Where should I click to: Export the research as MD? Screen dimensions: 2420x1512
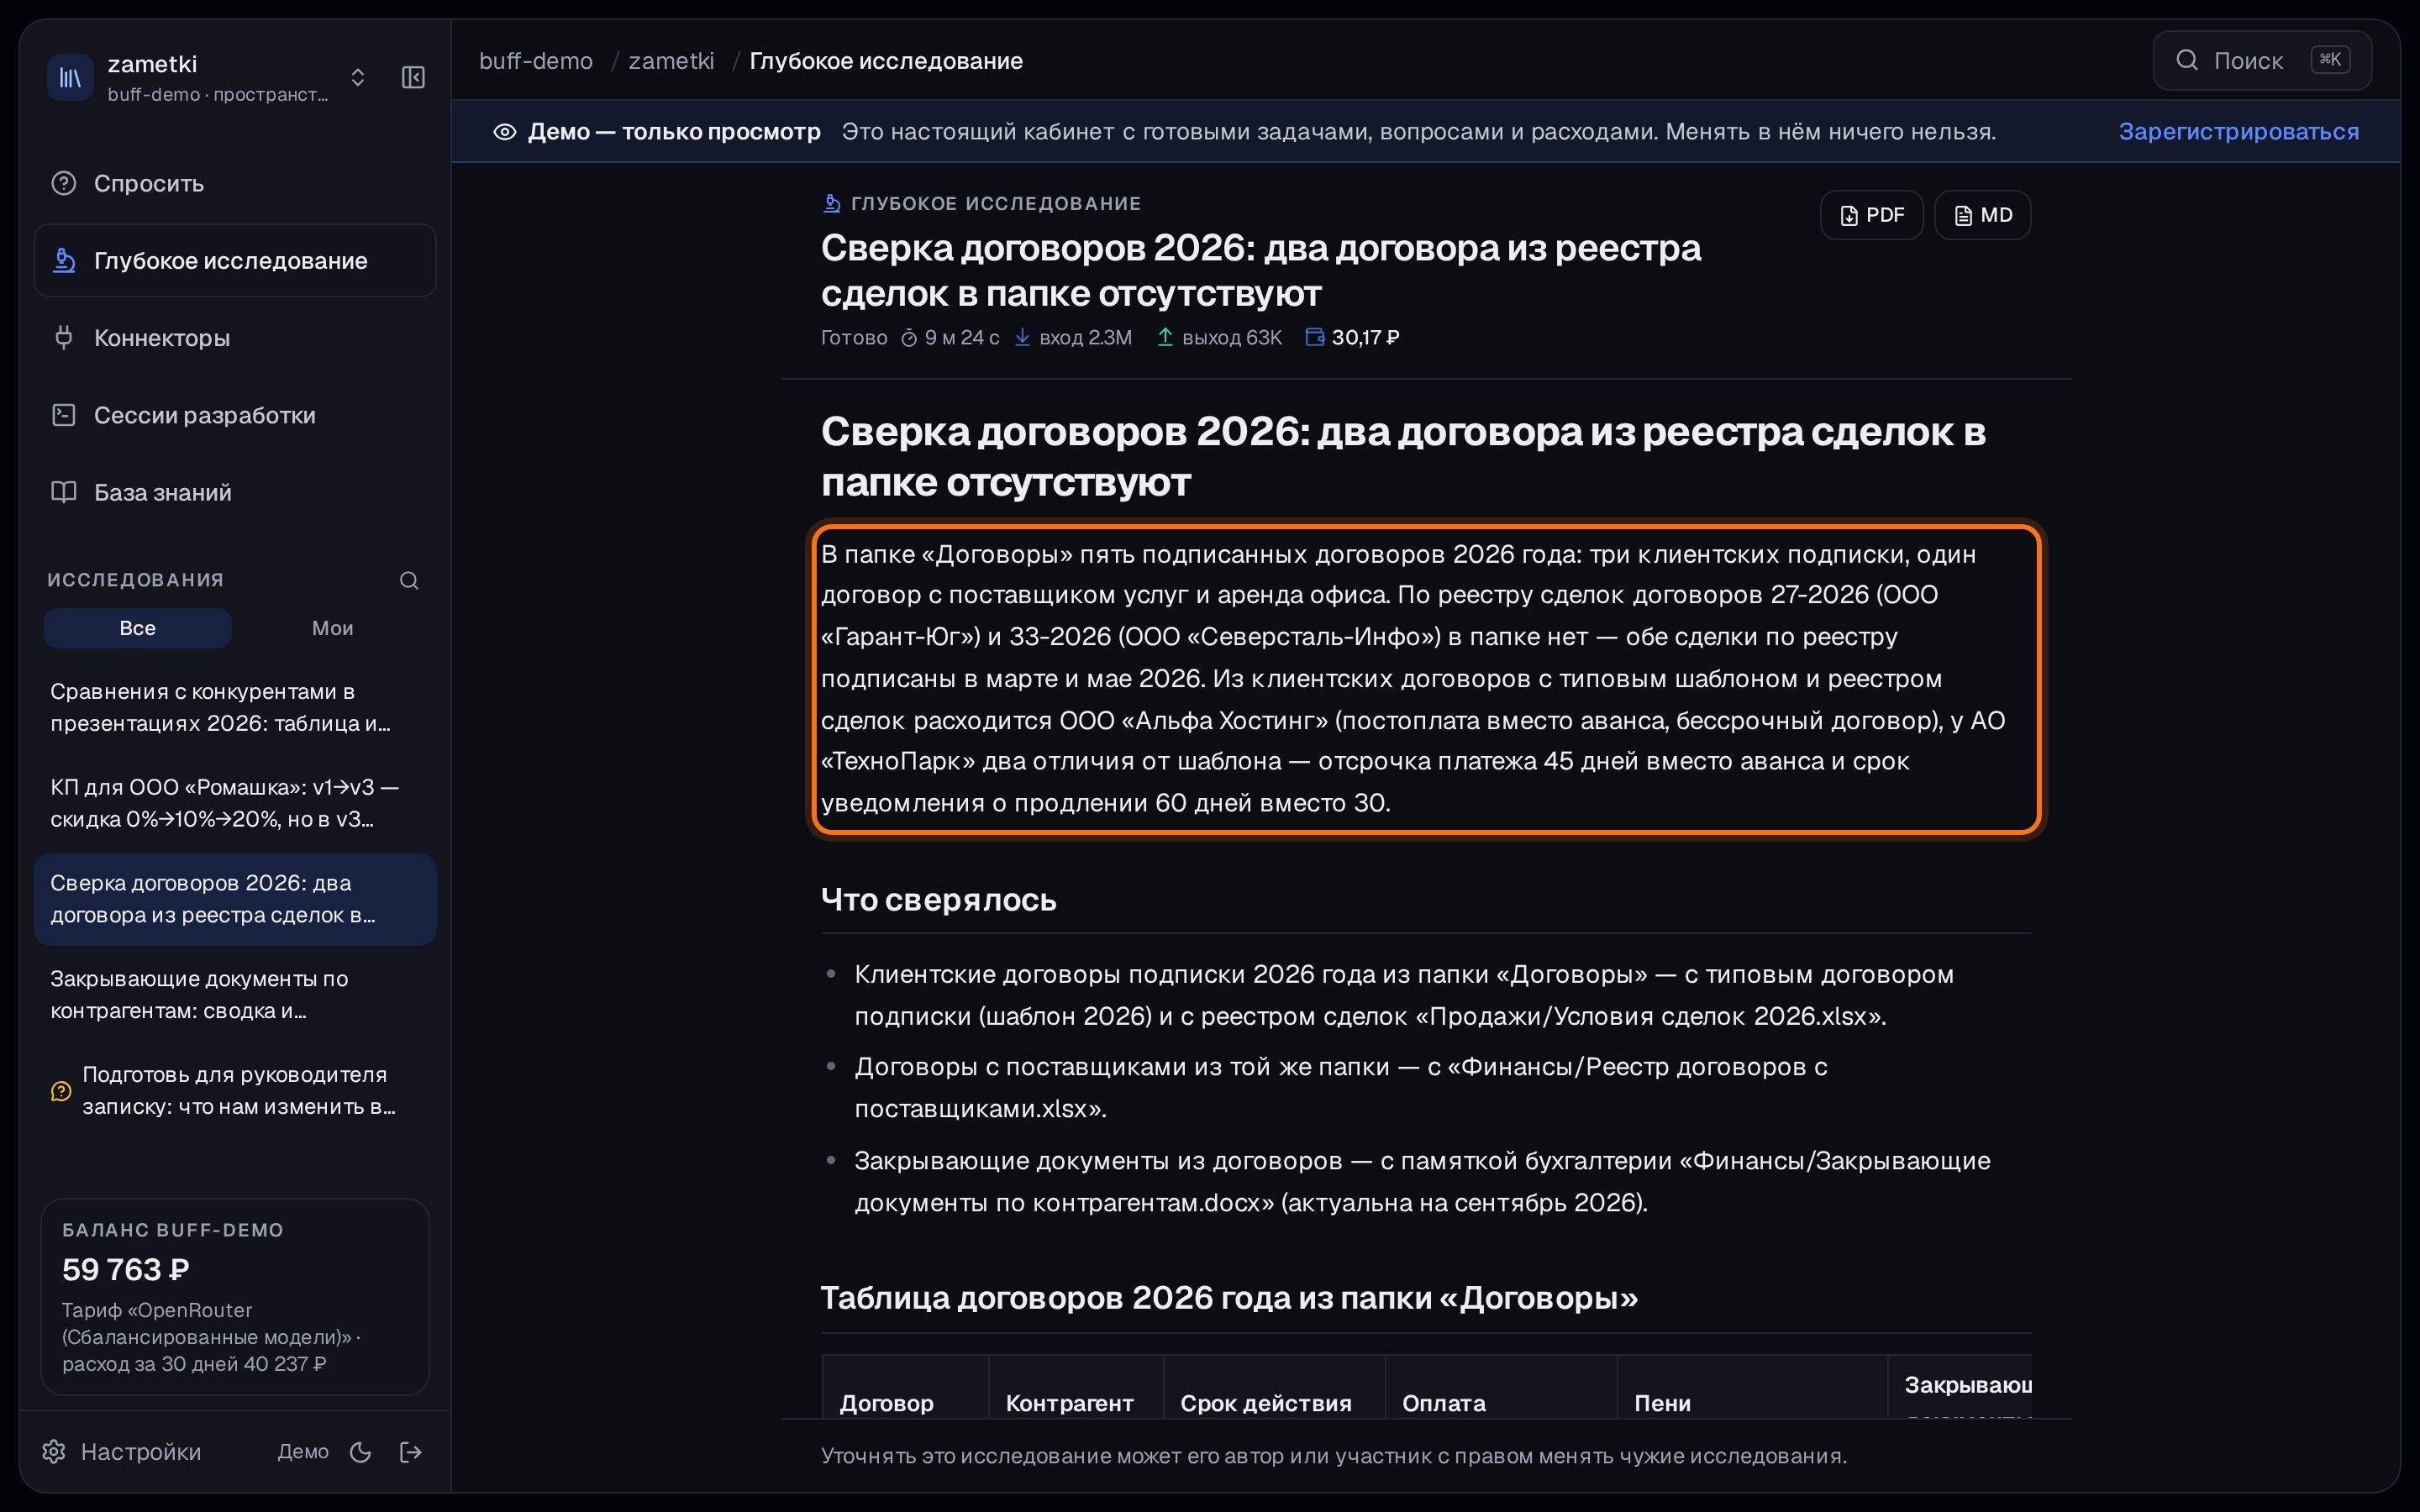[x=1982, y=214]
